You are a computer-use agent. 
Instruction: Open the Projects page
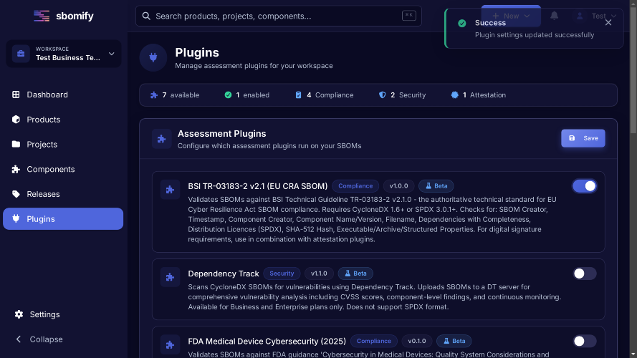coord(63,144)
